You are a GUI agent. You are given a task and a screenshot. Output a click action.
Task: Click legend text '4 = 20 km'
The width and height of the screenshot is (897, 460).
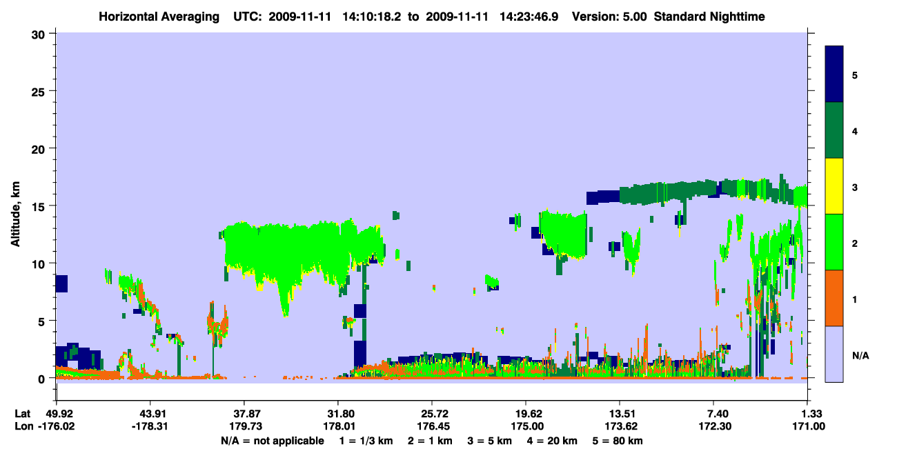553,441
